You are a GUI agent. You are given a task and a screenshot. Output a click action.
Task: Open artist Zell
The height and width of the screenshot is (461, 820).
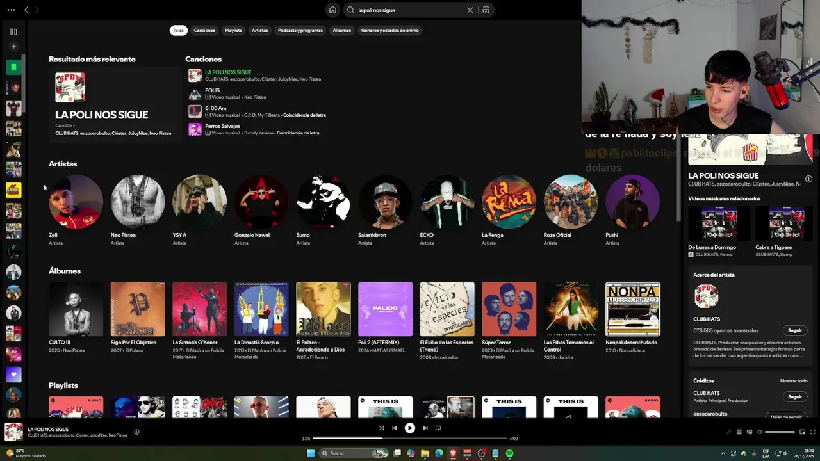tap(76, 202)
